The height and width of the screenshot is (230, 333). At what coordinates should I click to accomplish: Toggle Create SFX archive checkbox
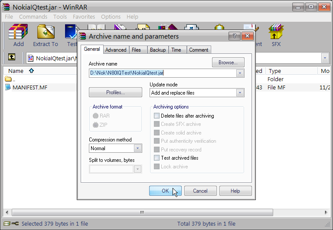pyautogui.click(x=157, y=124)
